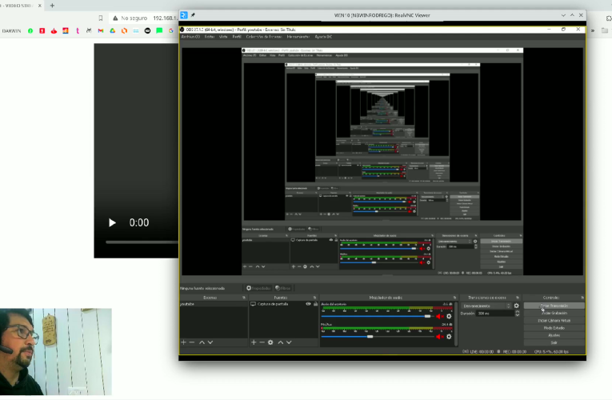Move source up in Fuentes panel

click(x=280, y=342)
